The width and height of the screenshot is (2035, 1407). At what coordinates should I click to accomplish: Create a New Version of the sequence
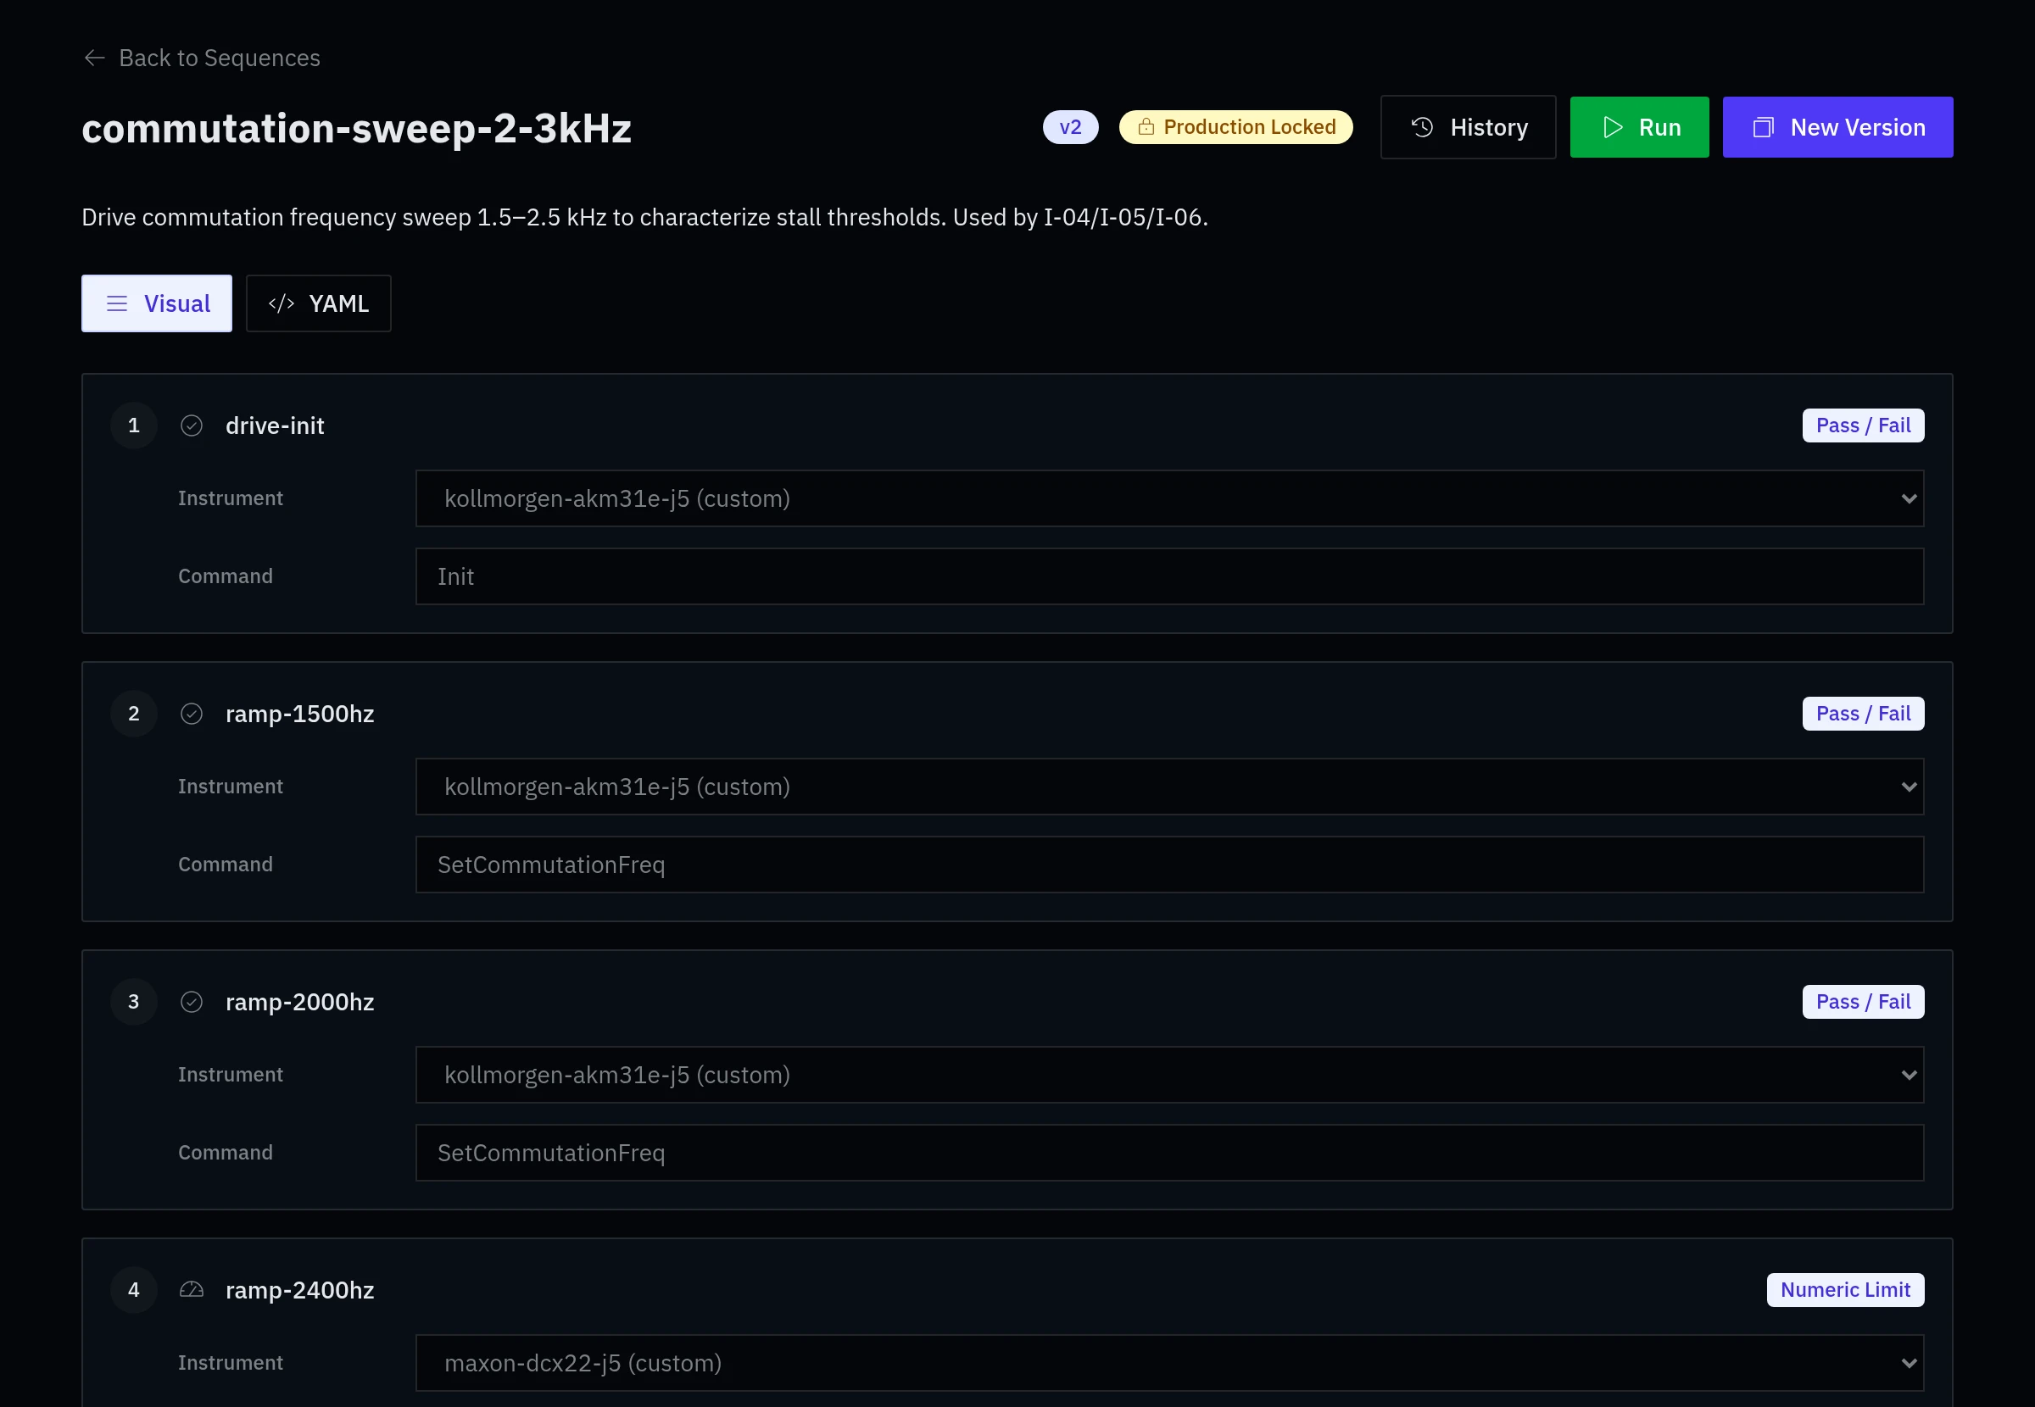[x=1837, y=127]
